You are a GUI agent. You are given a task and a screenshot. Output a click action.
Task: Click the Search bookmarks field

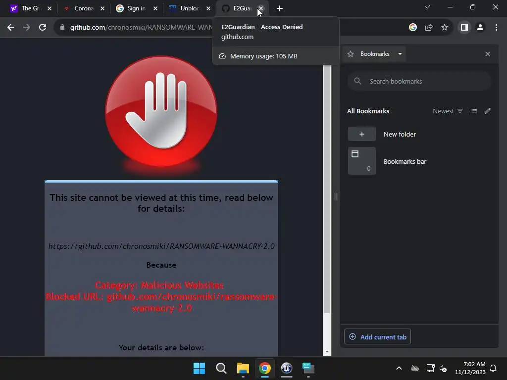coord(419,82)
